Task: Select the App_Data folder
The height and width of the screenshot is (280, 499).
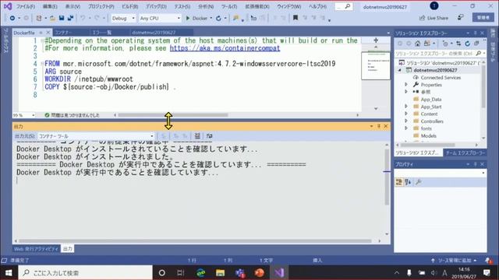Action: (x=431, y=100)
